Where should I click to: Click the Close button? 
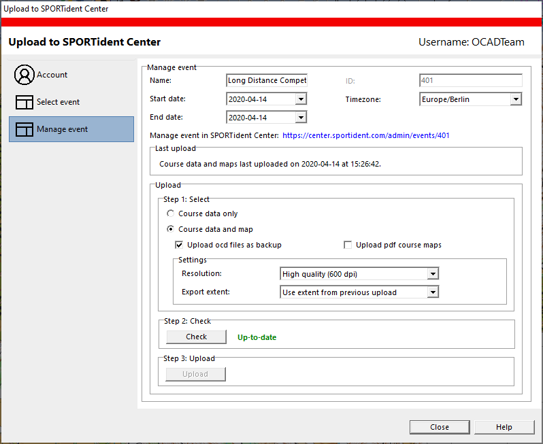pos(440,427)
